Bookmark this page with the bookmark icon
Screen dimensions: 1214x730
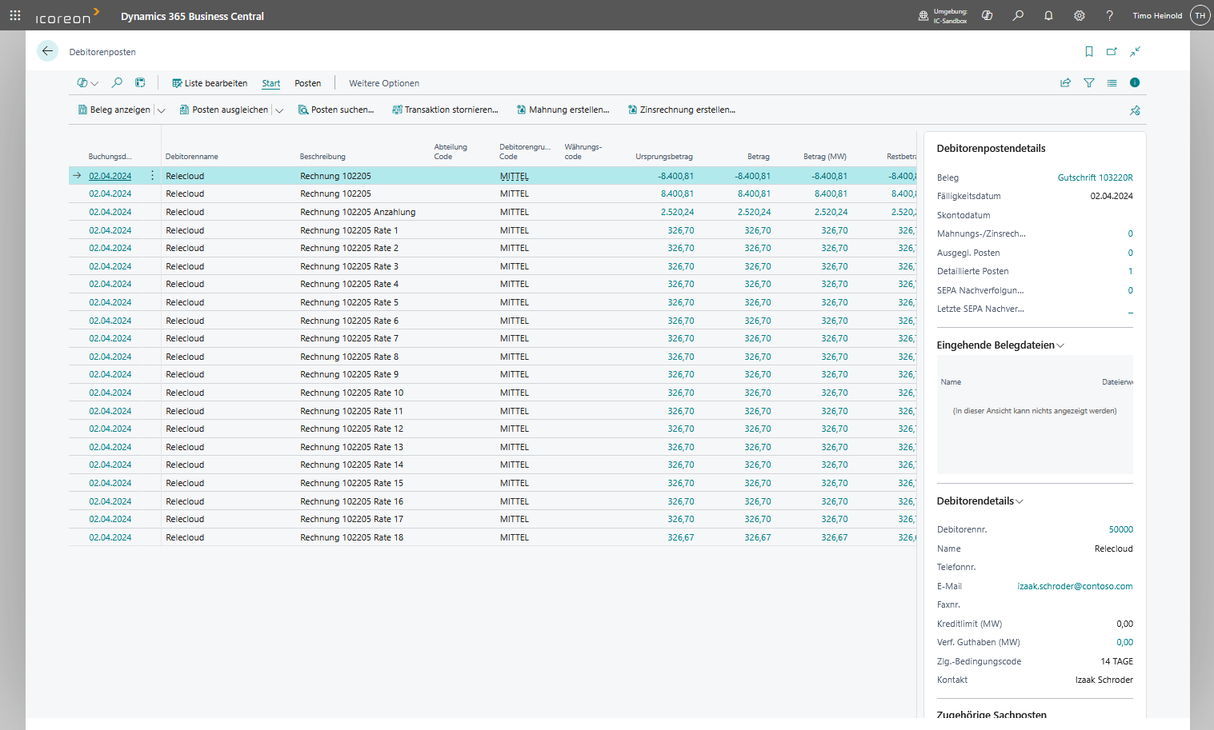tap(1088, 52)
